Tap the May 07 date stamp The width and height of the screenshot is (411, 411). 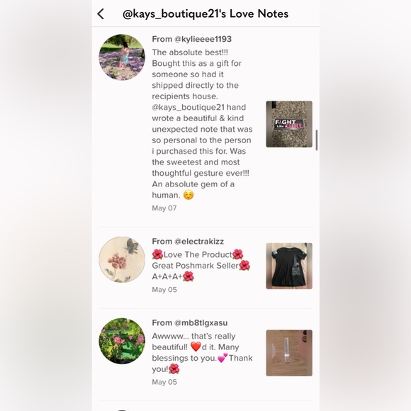164,208
